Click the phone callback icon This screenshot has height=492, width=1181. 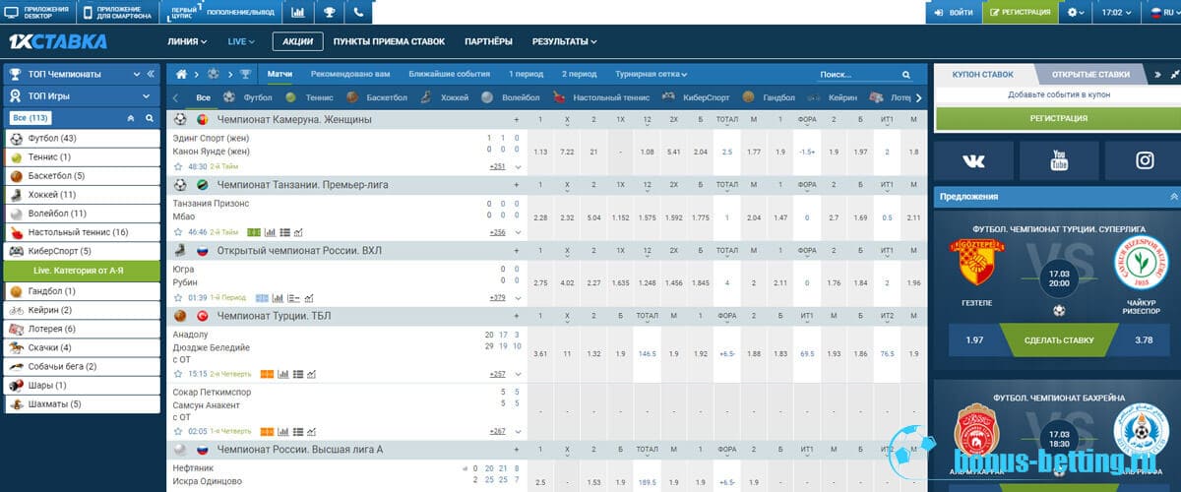pos(358,13)
